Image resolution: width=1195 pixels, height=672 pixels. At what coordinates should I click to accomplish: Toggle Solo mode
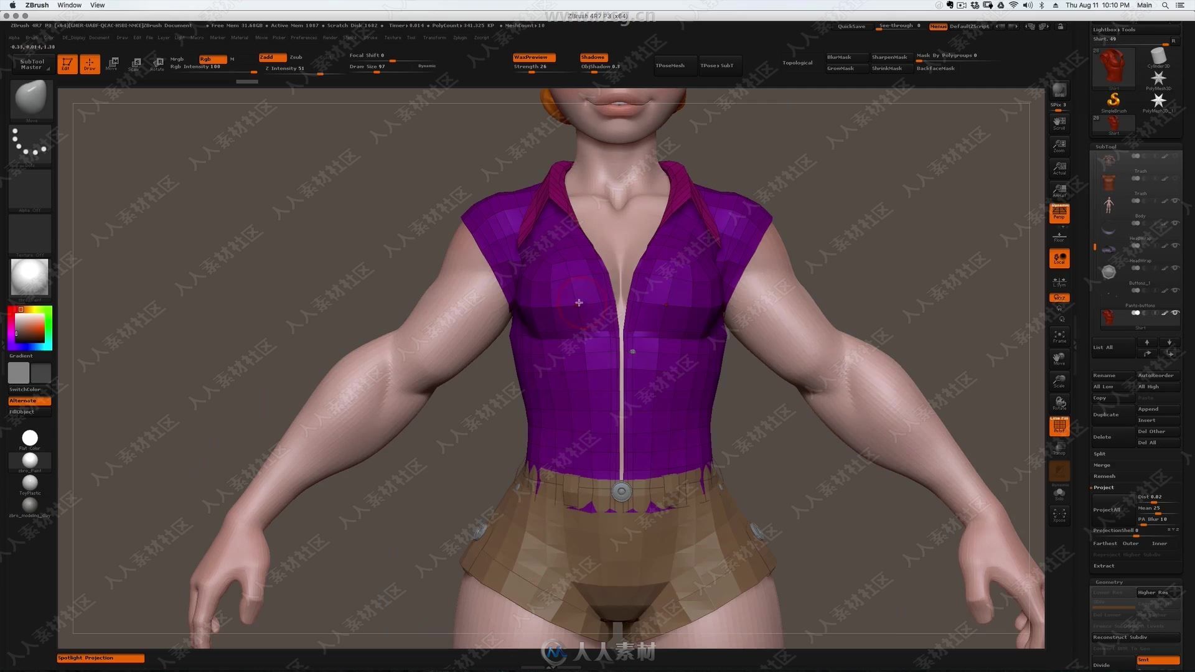(1059, 494)
